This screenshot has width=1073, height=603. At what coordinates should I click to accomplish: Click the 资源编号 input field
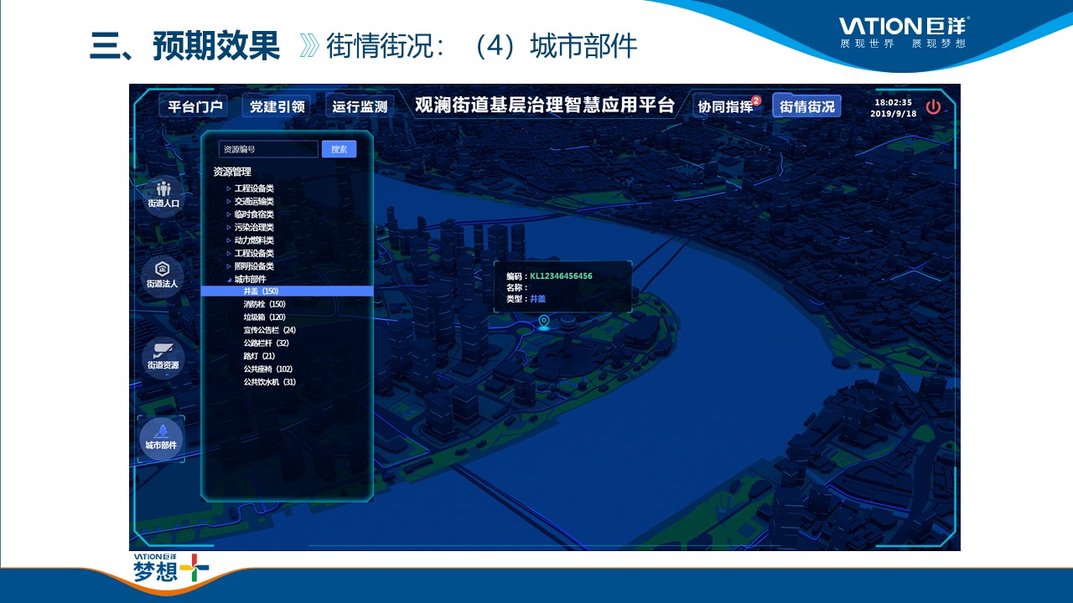pos(267,149)
